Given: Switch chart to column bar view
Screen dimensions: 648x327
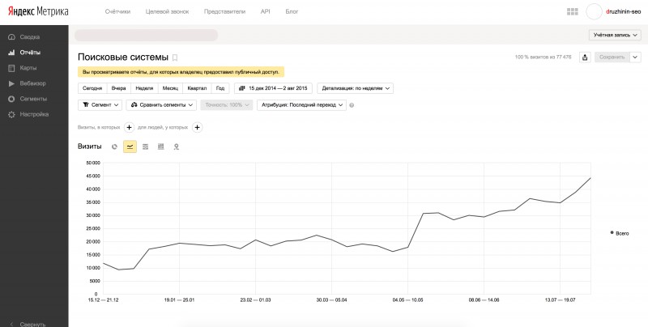Looking at the screenshot, I should point(160,147).
